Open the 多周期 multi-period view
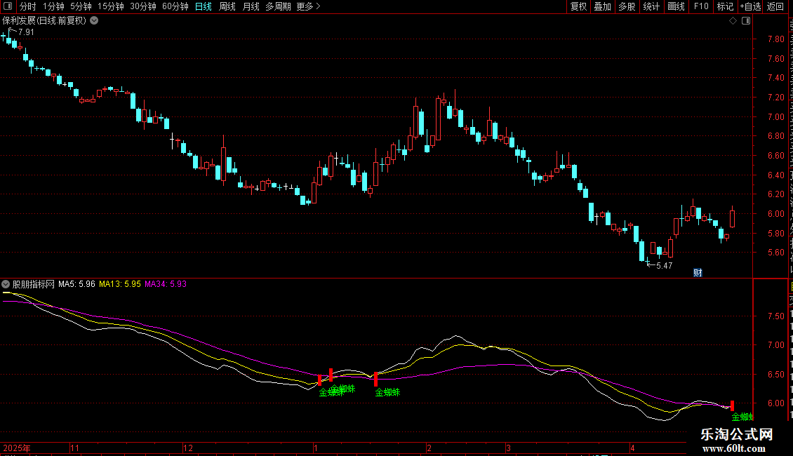Screen dimensions: 793x456 click(x=278, y=6)
